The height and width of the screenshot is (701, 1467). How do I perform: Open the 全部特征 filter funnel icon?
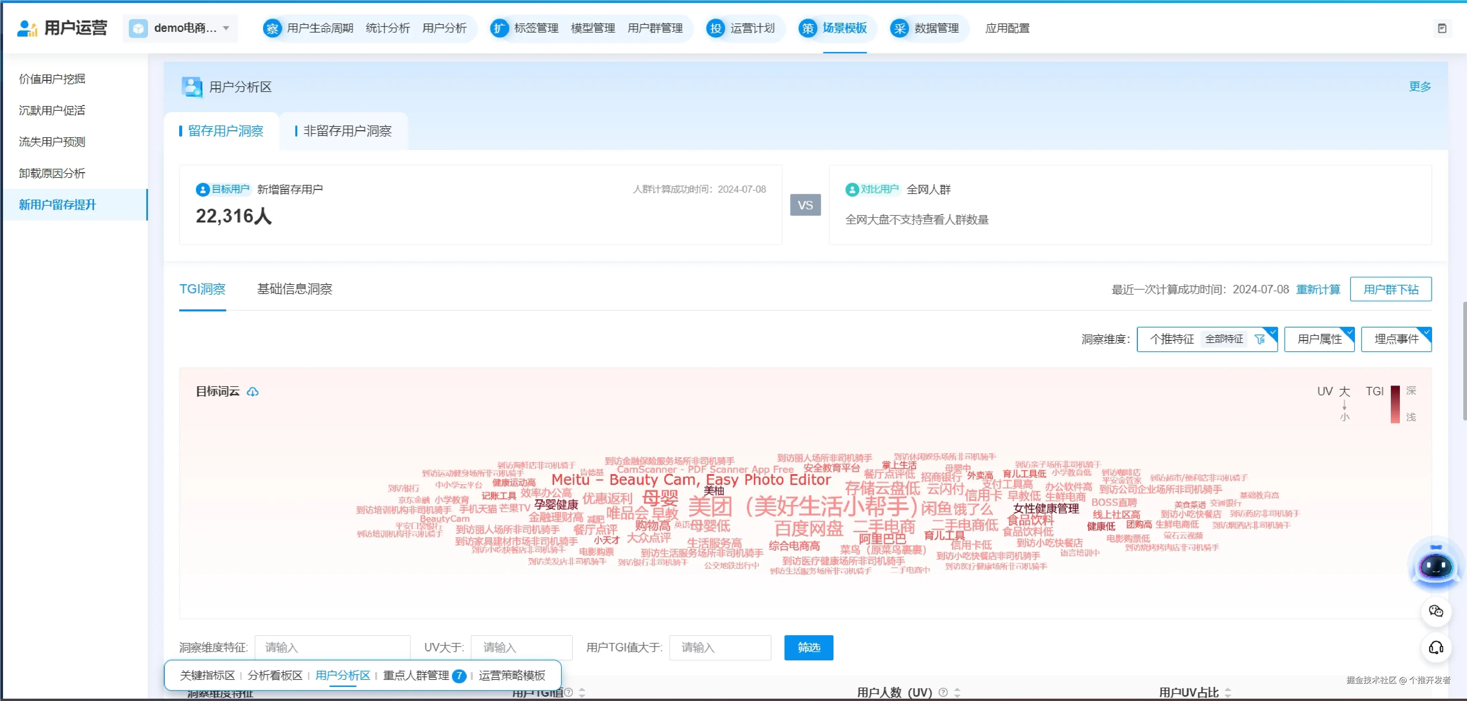(1259, 339)
